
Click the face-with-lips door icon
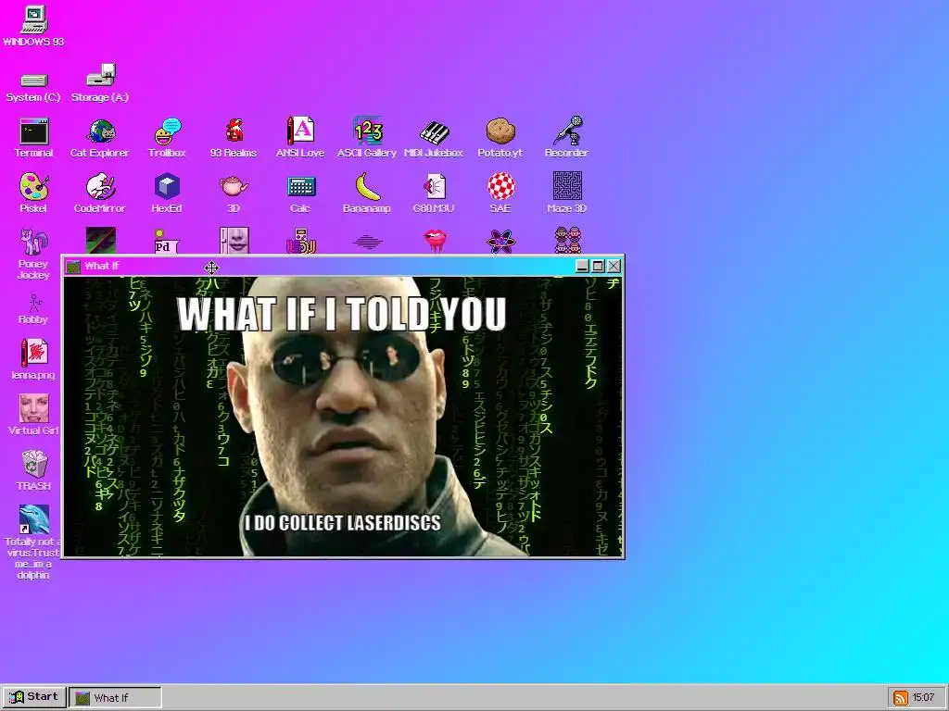[x=234, y=240]
